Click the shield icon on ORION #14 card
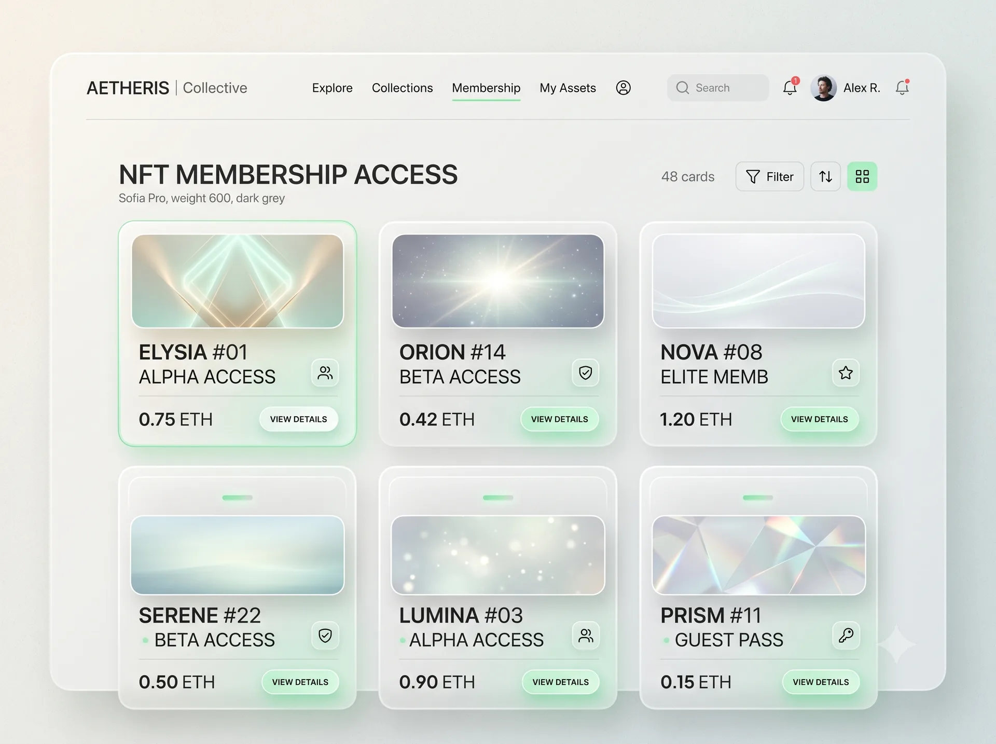 click(586, 373)
